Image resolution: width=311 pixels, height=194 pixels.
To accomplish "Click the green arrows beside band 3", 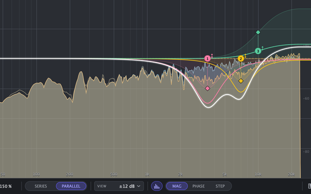I will pyautogui.click(x=262, y=48).
